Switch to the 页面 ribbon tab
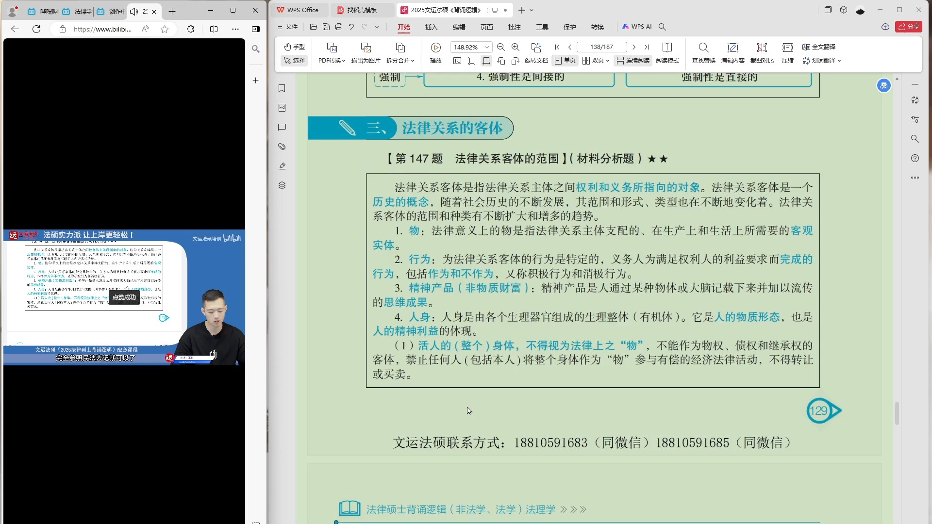The width and height of the screenshot is (932, 524). (486, 27)
